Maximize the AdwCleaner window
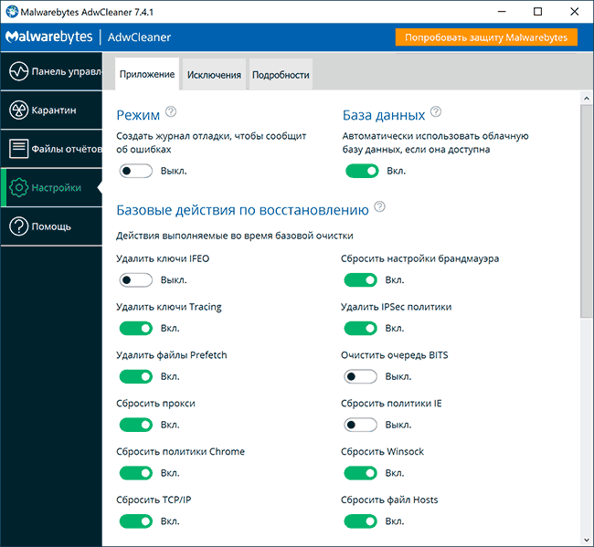Image resolution: width=594 pixels, height=547 pixels. tap(538, 12)
